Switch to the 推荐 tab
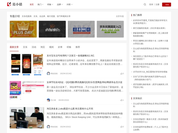 [x=78, y=47]
